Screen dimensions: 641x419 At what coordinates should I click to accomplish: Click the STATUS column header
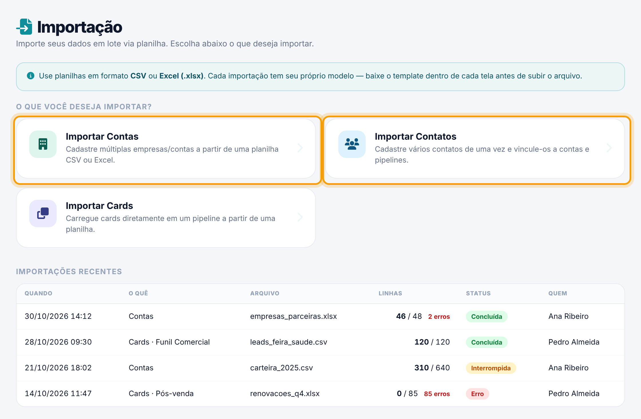[478, 293]
